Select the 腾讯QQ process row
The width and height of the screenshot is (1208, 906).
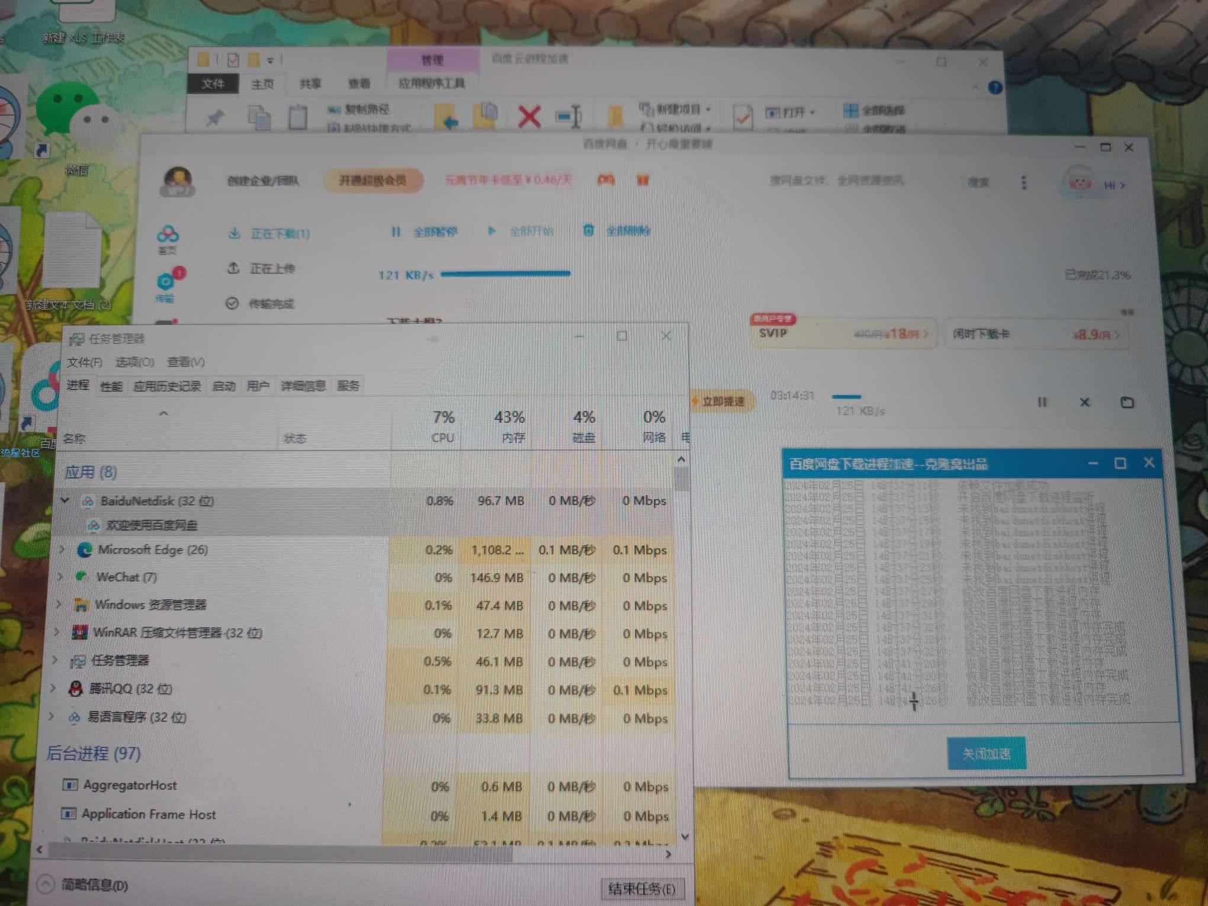[362, 689]
